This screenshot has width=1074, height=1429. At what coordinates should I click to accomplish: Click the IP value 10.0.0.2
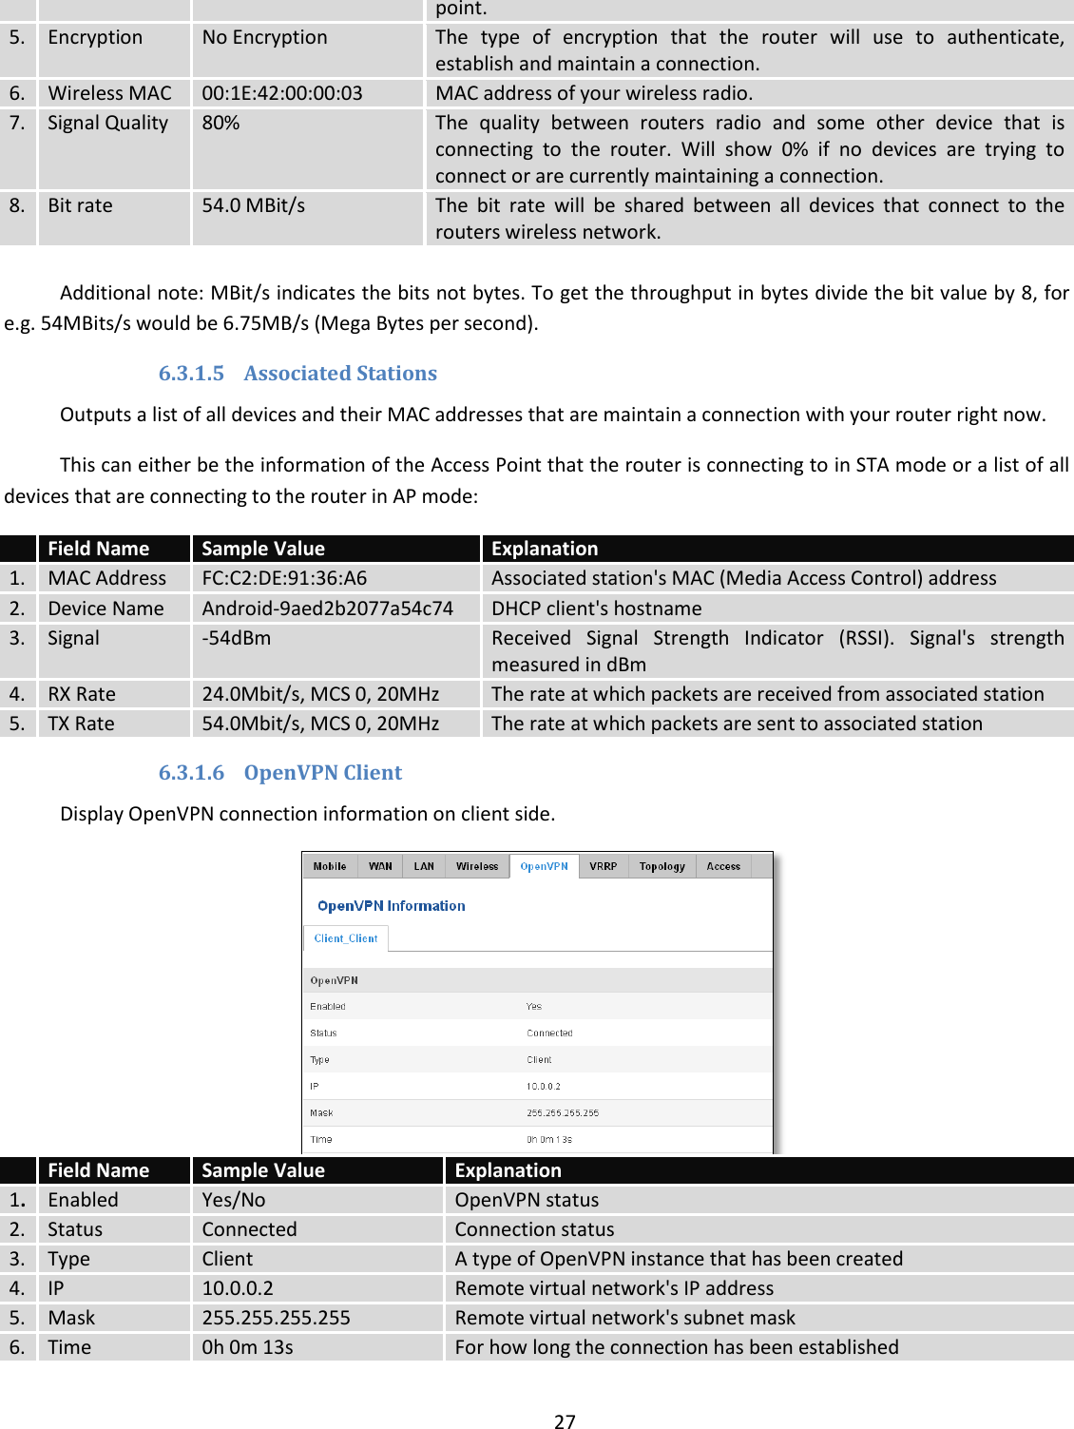click(540, 1086)
